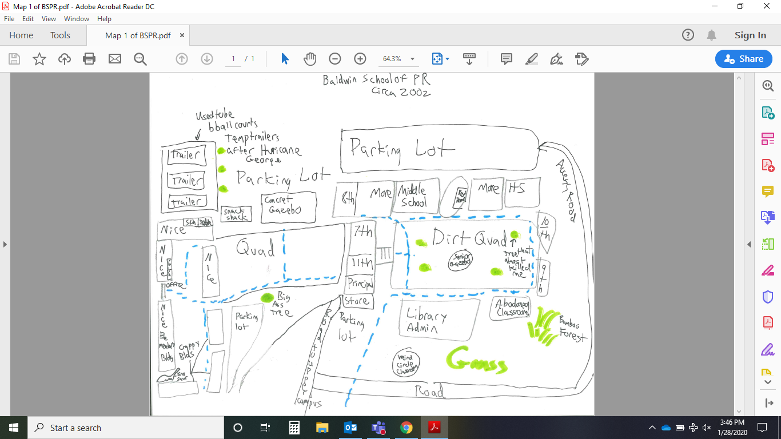
Task: Open the Help menu
Action: 104,19
